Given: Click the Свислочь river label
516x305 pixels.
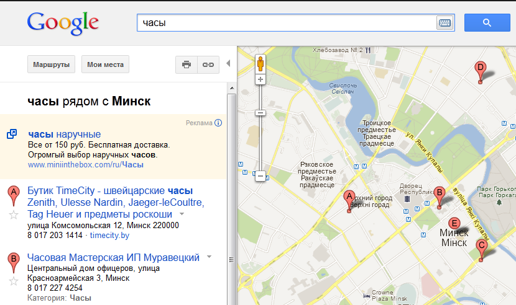Looking at the screenshot, I should click(343, 88).
